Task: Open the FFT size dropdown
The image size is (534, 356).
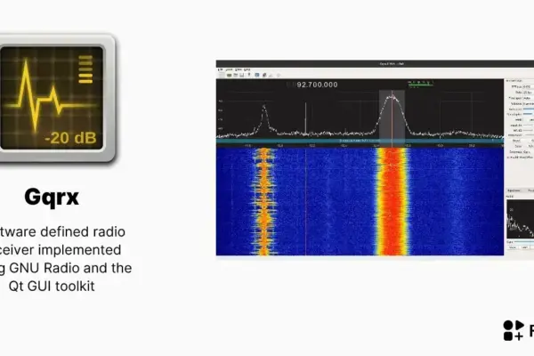Action: pos(528,86)
